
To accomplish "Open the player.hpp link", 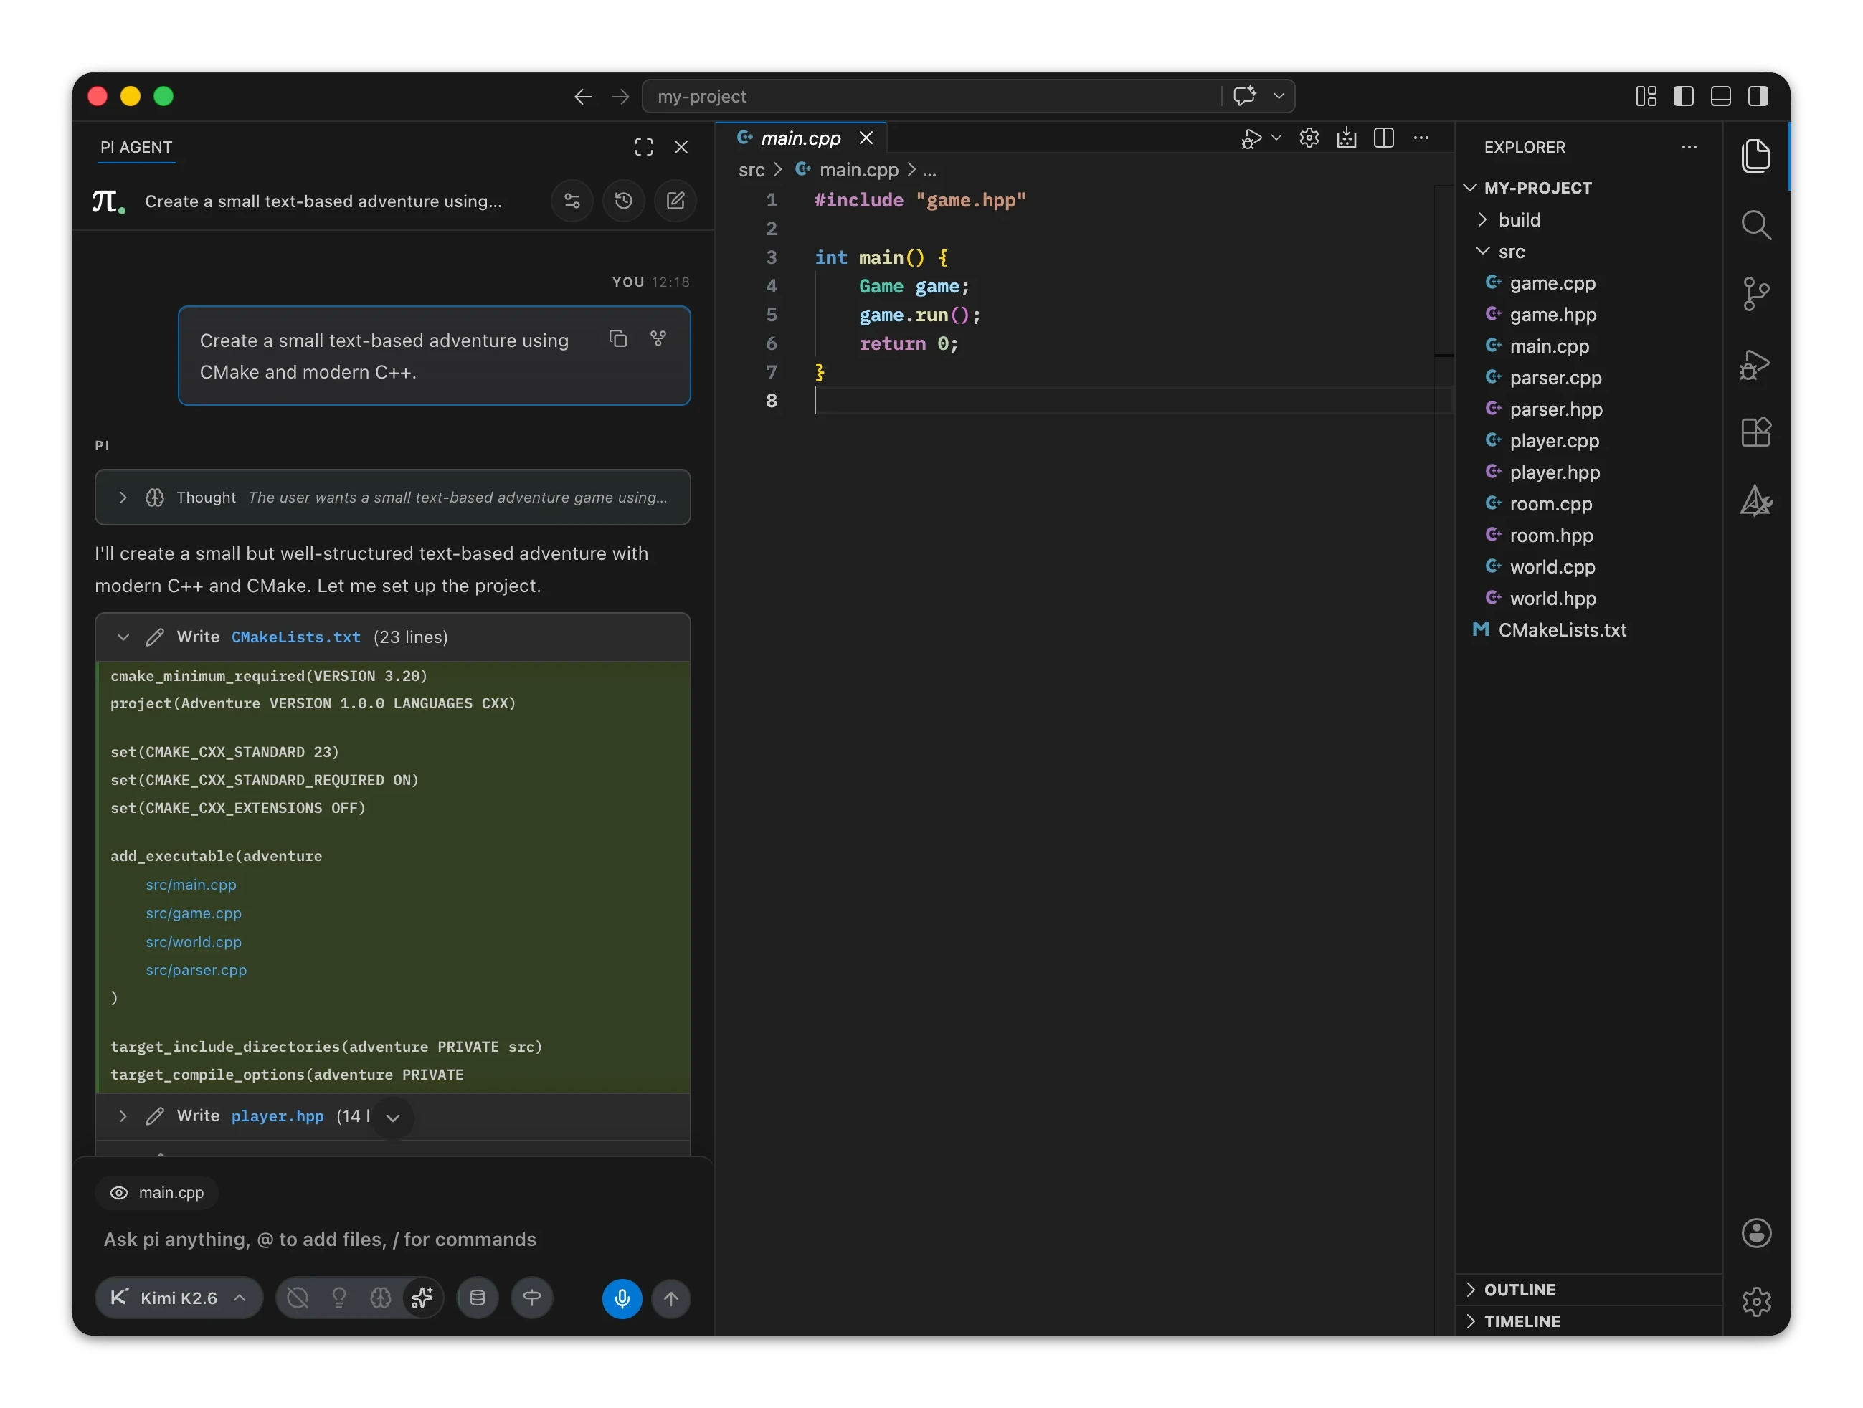I will point(277,1116).
